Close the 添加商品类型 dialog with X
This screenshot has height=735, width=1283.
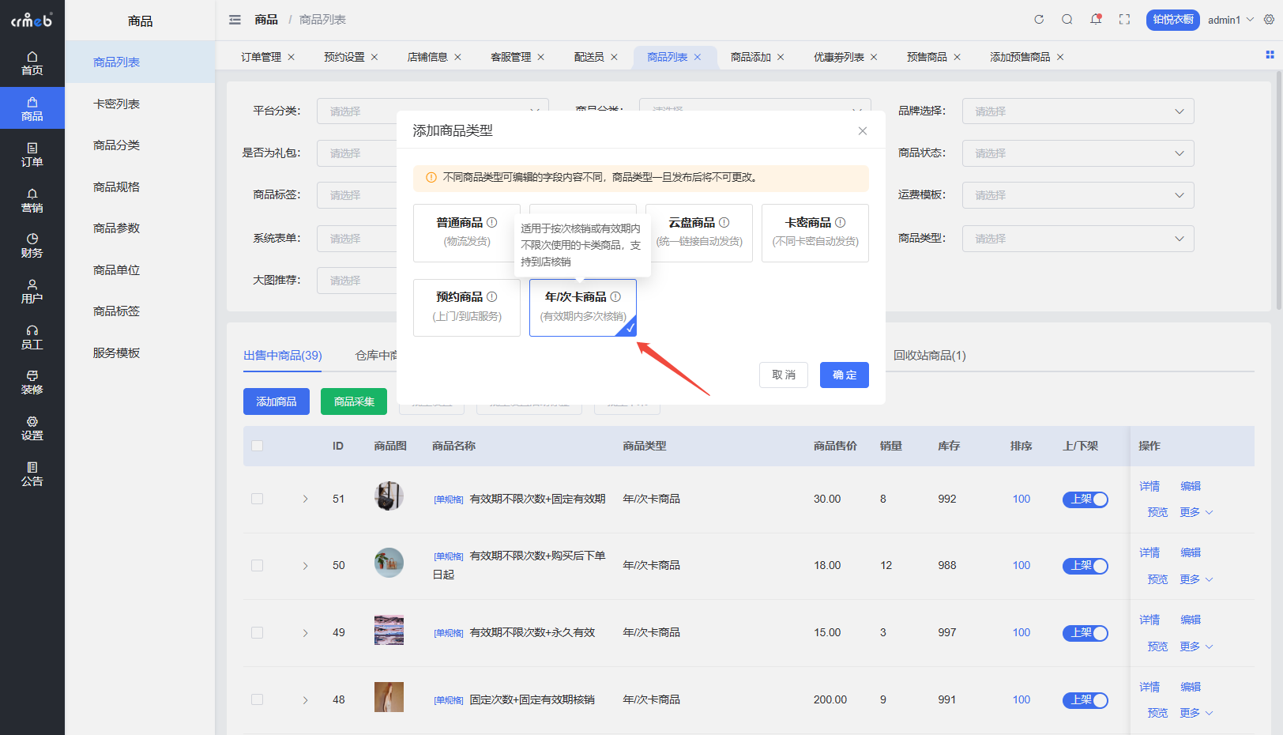pyautogui.click(x=863, y=131)
